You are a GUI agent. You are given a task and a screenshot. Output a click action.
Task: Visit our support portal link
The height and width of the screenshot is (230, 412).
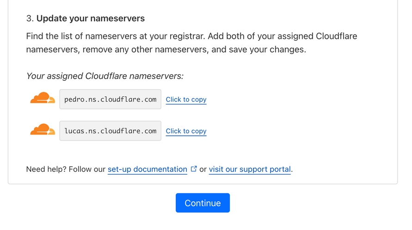pyautogui.click(x=250, y=169)
